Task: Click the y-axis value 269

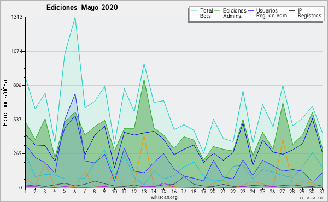Action: (x=17, y=153)
